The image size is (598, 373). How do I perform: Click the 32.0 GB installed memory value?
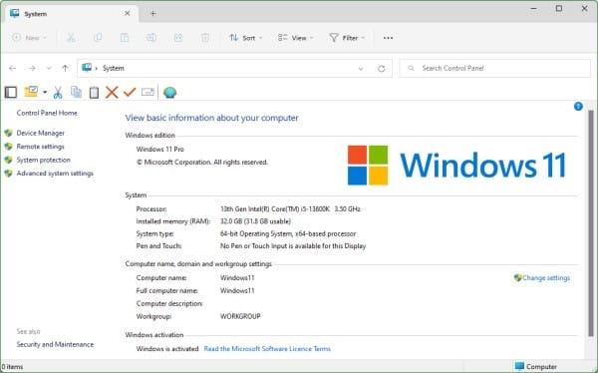tap(255, 221)
